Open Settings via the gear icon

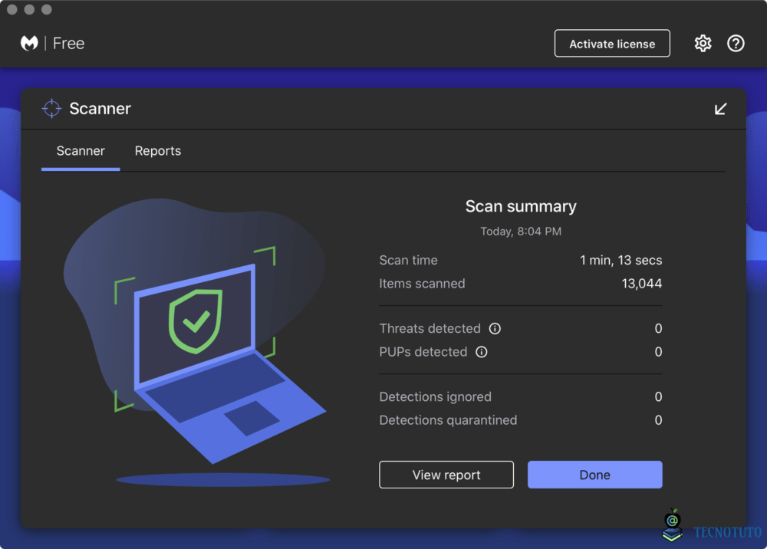coord(703,44)
